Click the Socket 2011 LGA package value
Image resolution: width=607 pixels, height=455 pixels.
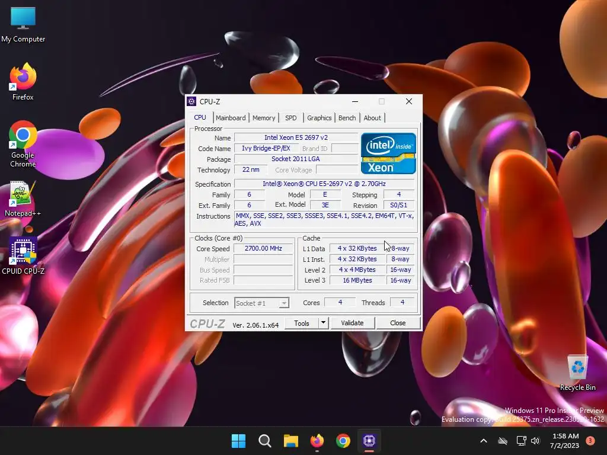(x=296, y=159)
